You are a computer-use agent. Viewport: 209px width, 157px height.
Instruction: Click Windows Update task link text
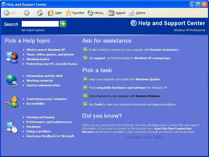pos(124,79)
